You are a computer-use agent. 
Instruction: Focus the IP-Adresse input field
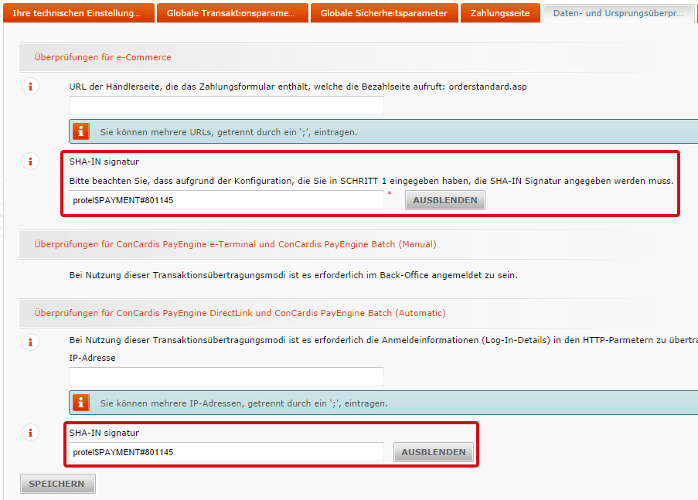[x=226, y=376]
